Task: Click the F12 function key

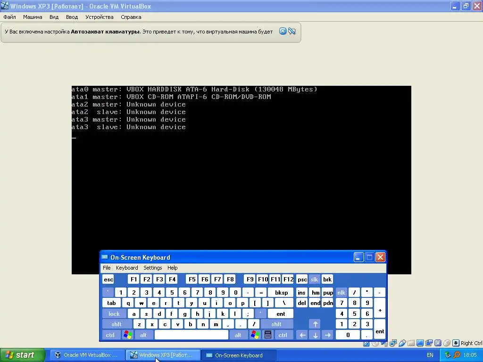Action: tap(288, 279)
